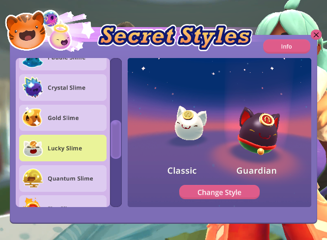Viewport: 327px width, 240px height.
Task: Choose the Classic style label
Action: (x=182, y=171)
